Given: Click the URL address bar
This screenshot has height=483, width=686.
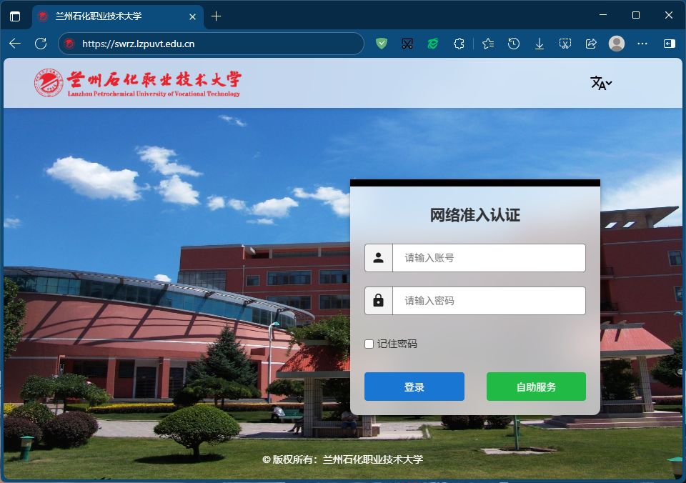Looking at the screenshot, I should pos(211,44).
